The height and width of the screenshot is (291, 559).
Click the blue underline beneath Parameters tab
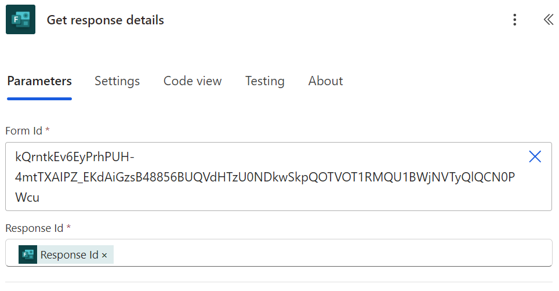point(39,99)
